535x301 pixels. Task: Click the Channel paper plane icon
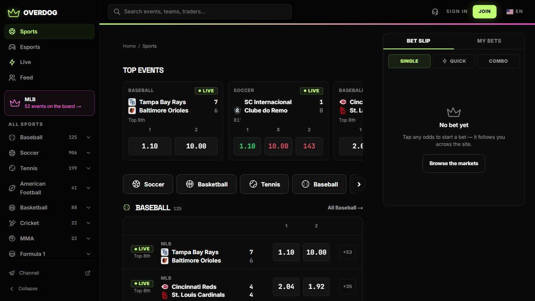coord(12,273)
